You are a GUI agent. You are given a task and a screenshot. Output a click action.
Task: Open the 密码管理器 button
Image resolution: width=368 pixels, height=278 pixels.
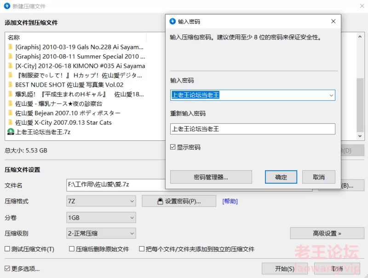[211, 177]
